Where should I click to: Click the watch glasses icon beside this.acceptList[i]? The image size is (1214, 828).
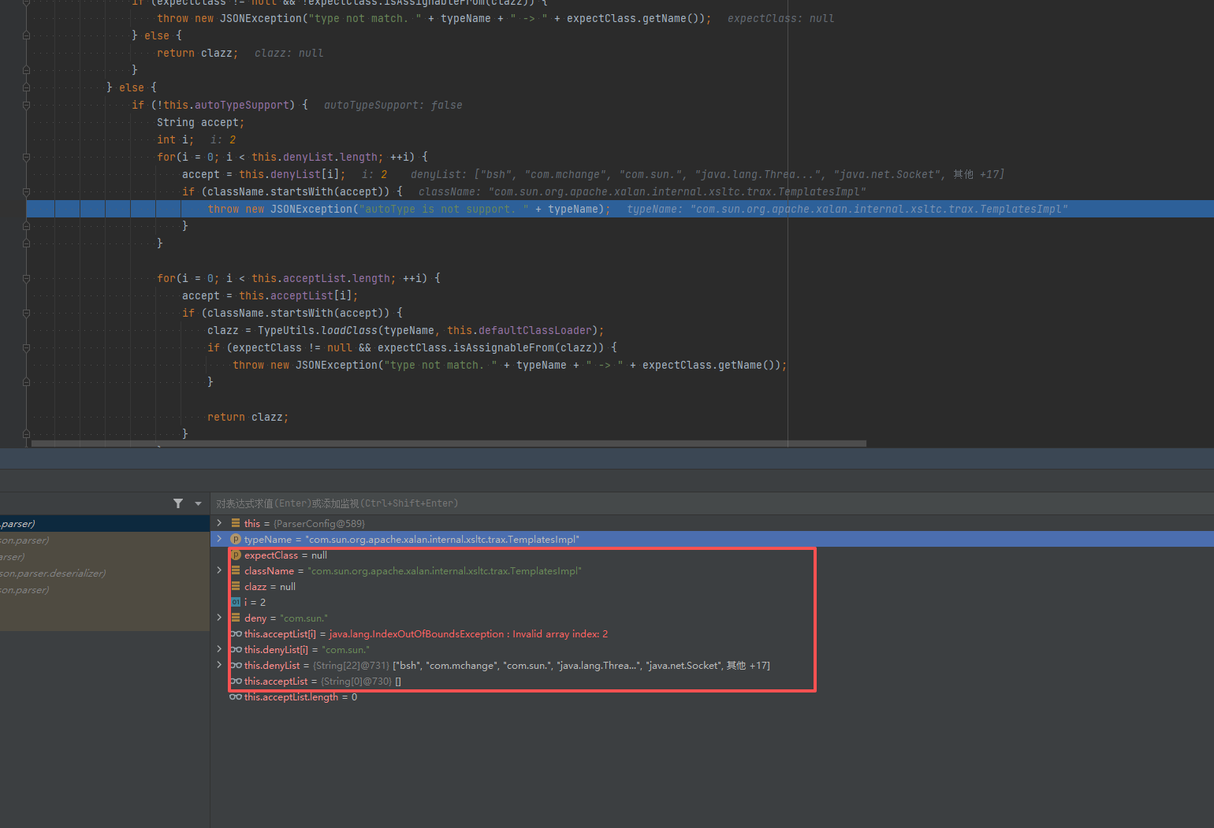[x=236, y=633]
